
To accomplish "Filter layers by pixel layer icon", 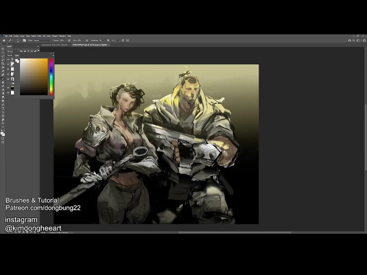I will tap(21, 51).
